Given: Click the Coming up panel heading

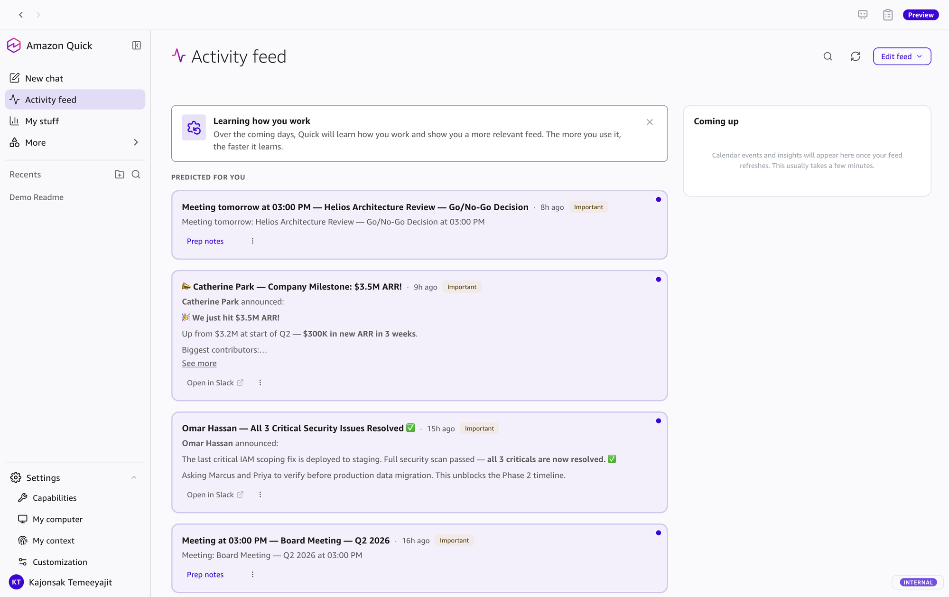Looking at the screenshot, I should coord(716,121).
